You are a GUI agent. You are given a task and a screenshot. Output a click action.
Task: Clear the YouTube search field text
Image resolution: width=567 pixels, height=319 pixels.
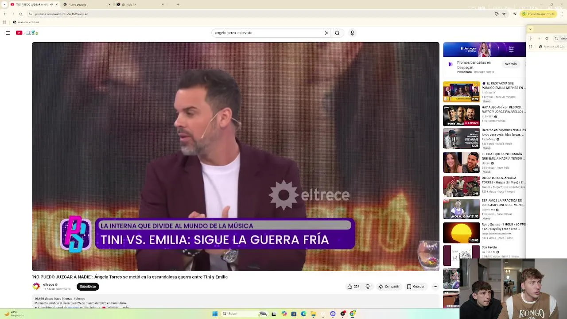click(326, 33)
